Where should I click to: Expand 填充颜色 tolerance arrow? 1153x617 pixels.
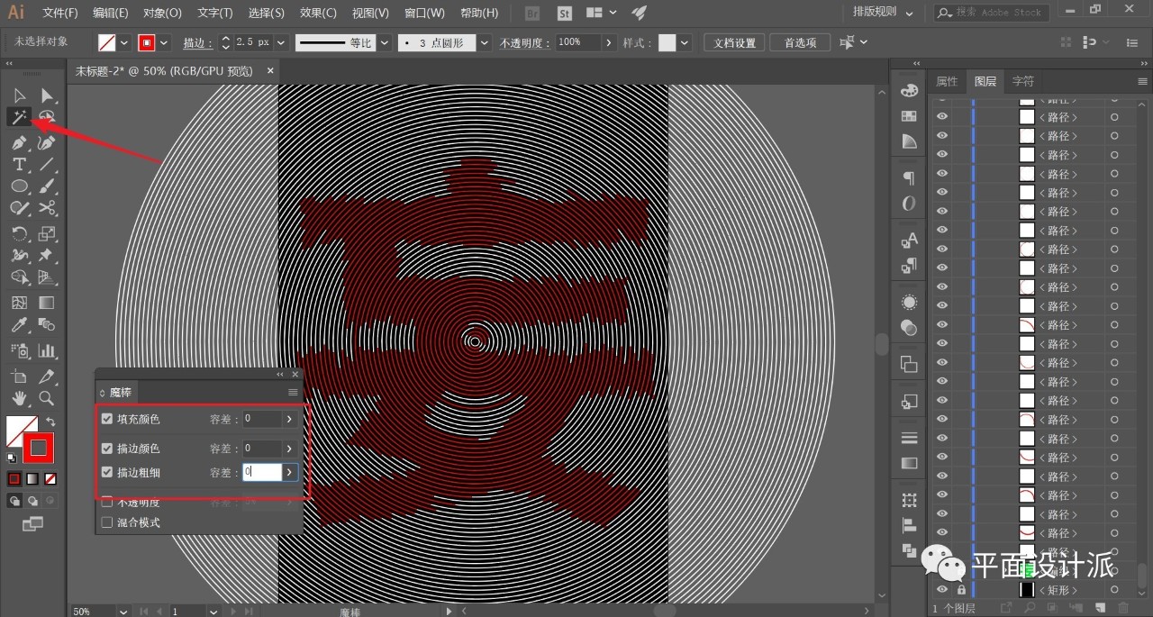[x=289, y=419]
